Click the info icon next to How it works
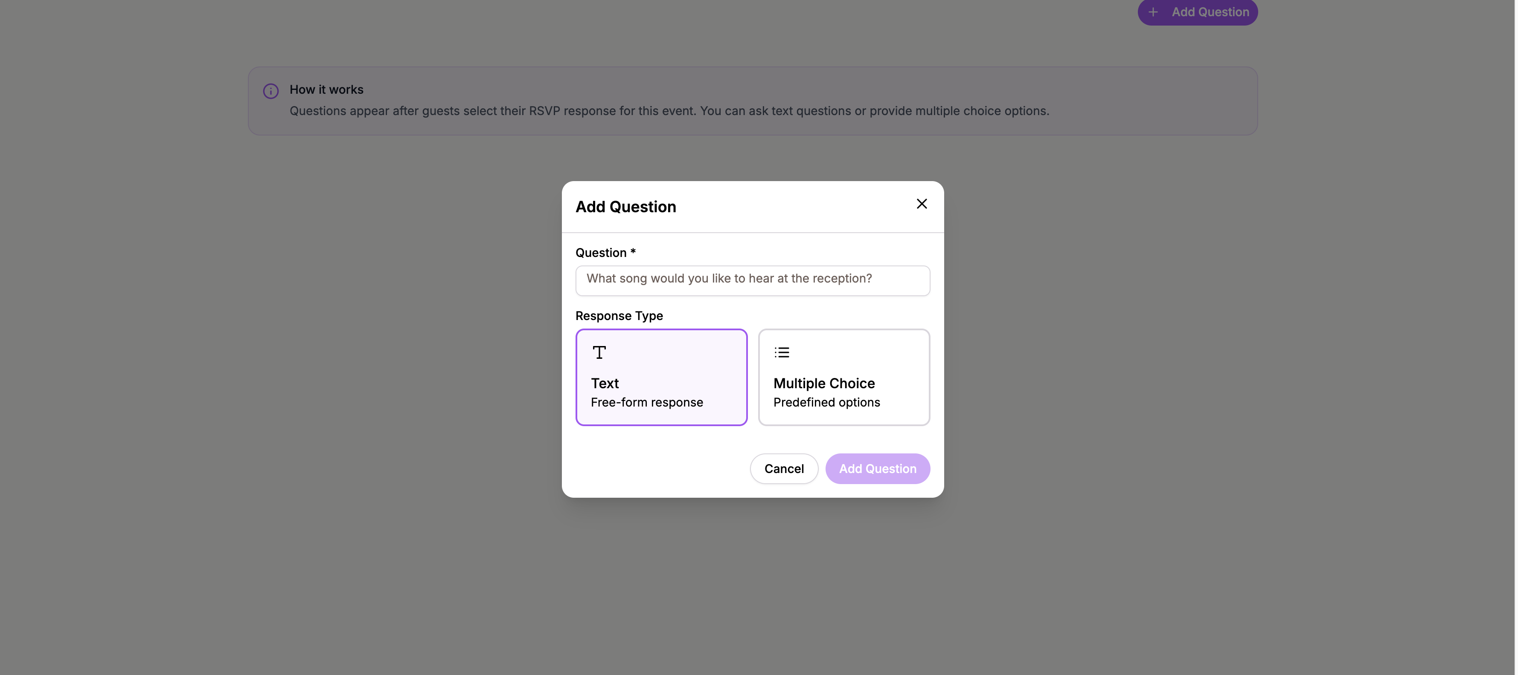The width and height of the screenshot is (1518, 675). point(270,91)
